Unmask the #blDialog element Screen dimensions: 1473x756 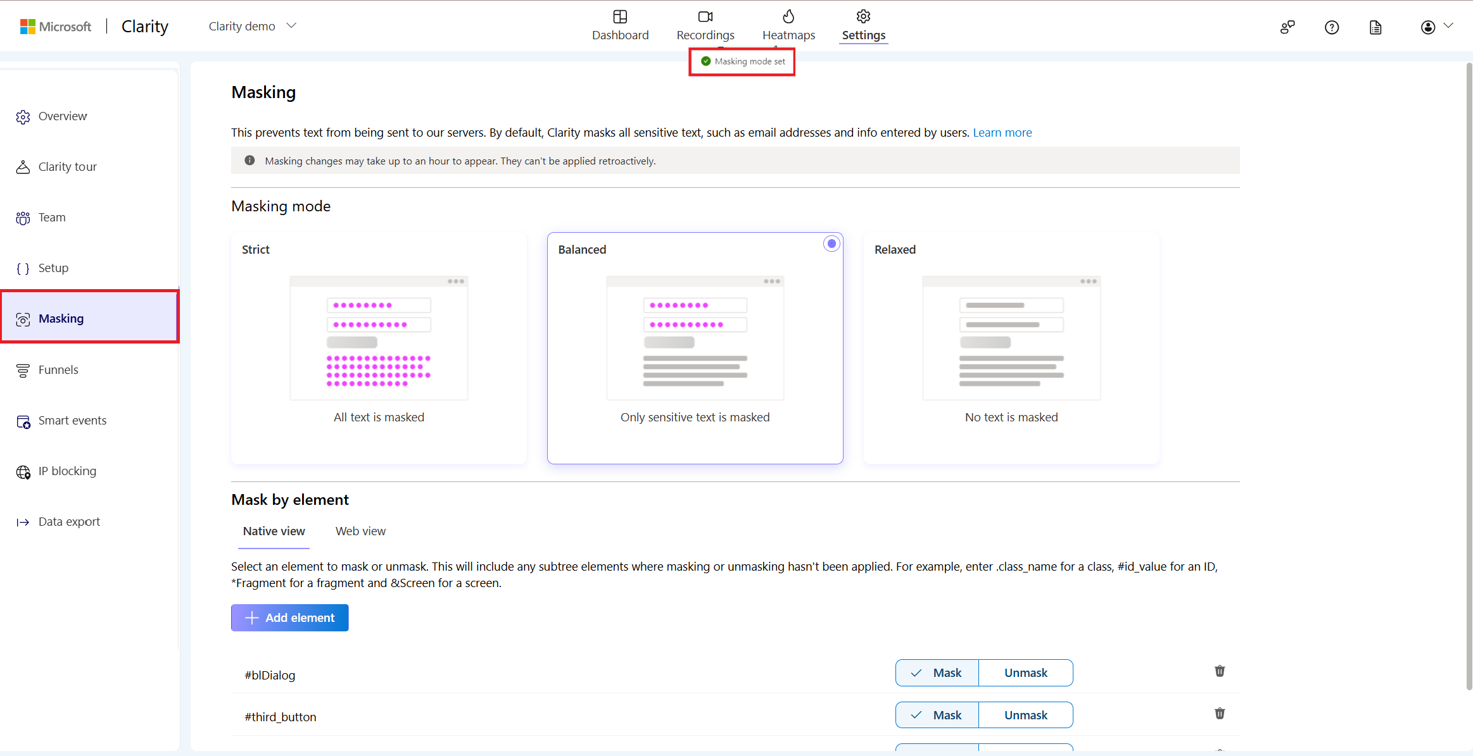1025,672
